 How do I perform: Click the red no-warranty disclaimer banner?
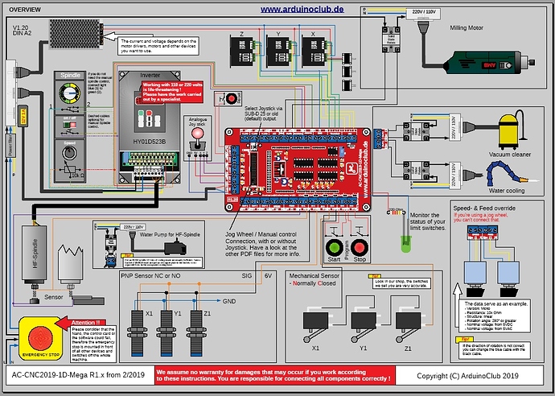coord(274,375)
